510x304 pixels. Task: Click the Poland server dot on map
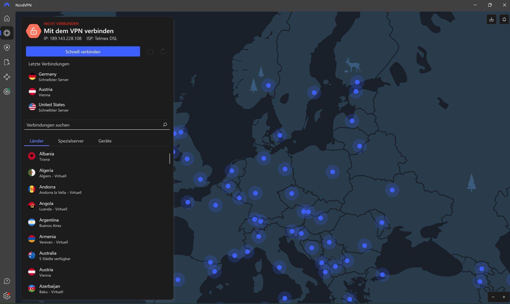[333, 172]
